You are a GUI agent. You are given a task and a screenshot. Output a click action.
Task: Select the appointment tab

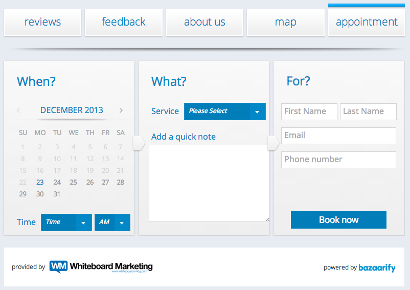tap(367, 22)
